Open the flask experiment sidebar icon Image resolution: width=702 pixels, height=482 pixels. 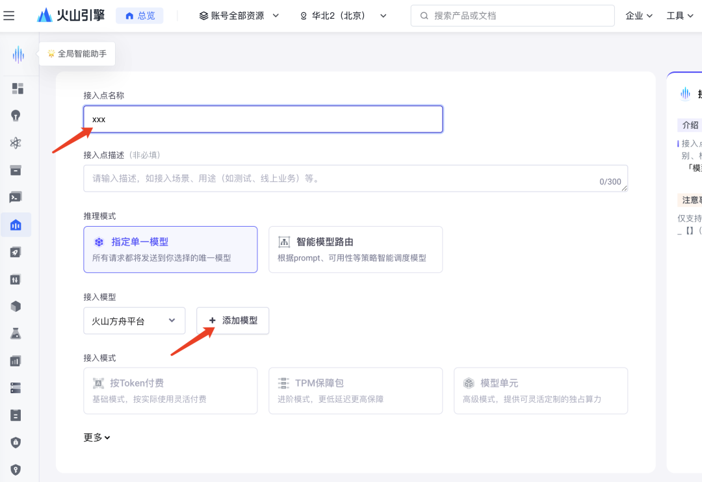[x=16, y=333]
